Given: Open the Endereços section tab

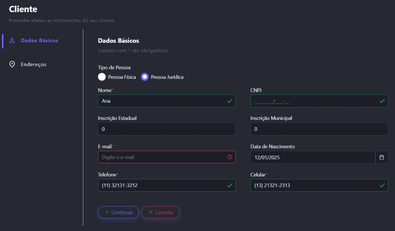Looking at the screenshot, I should (33, 64).
